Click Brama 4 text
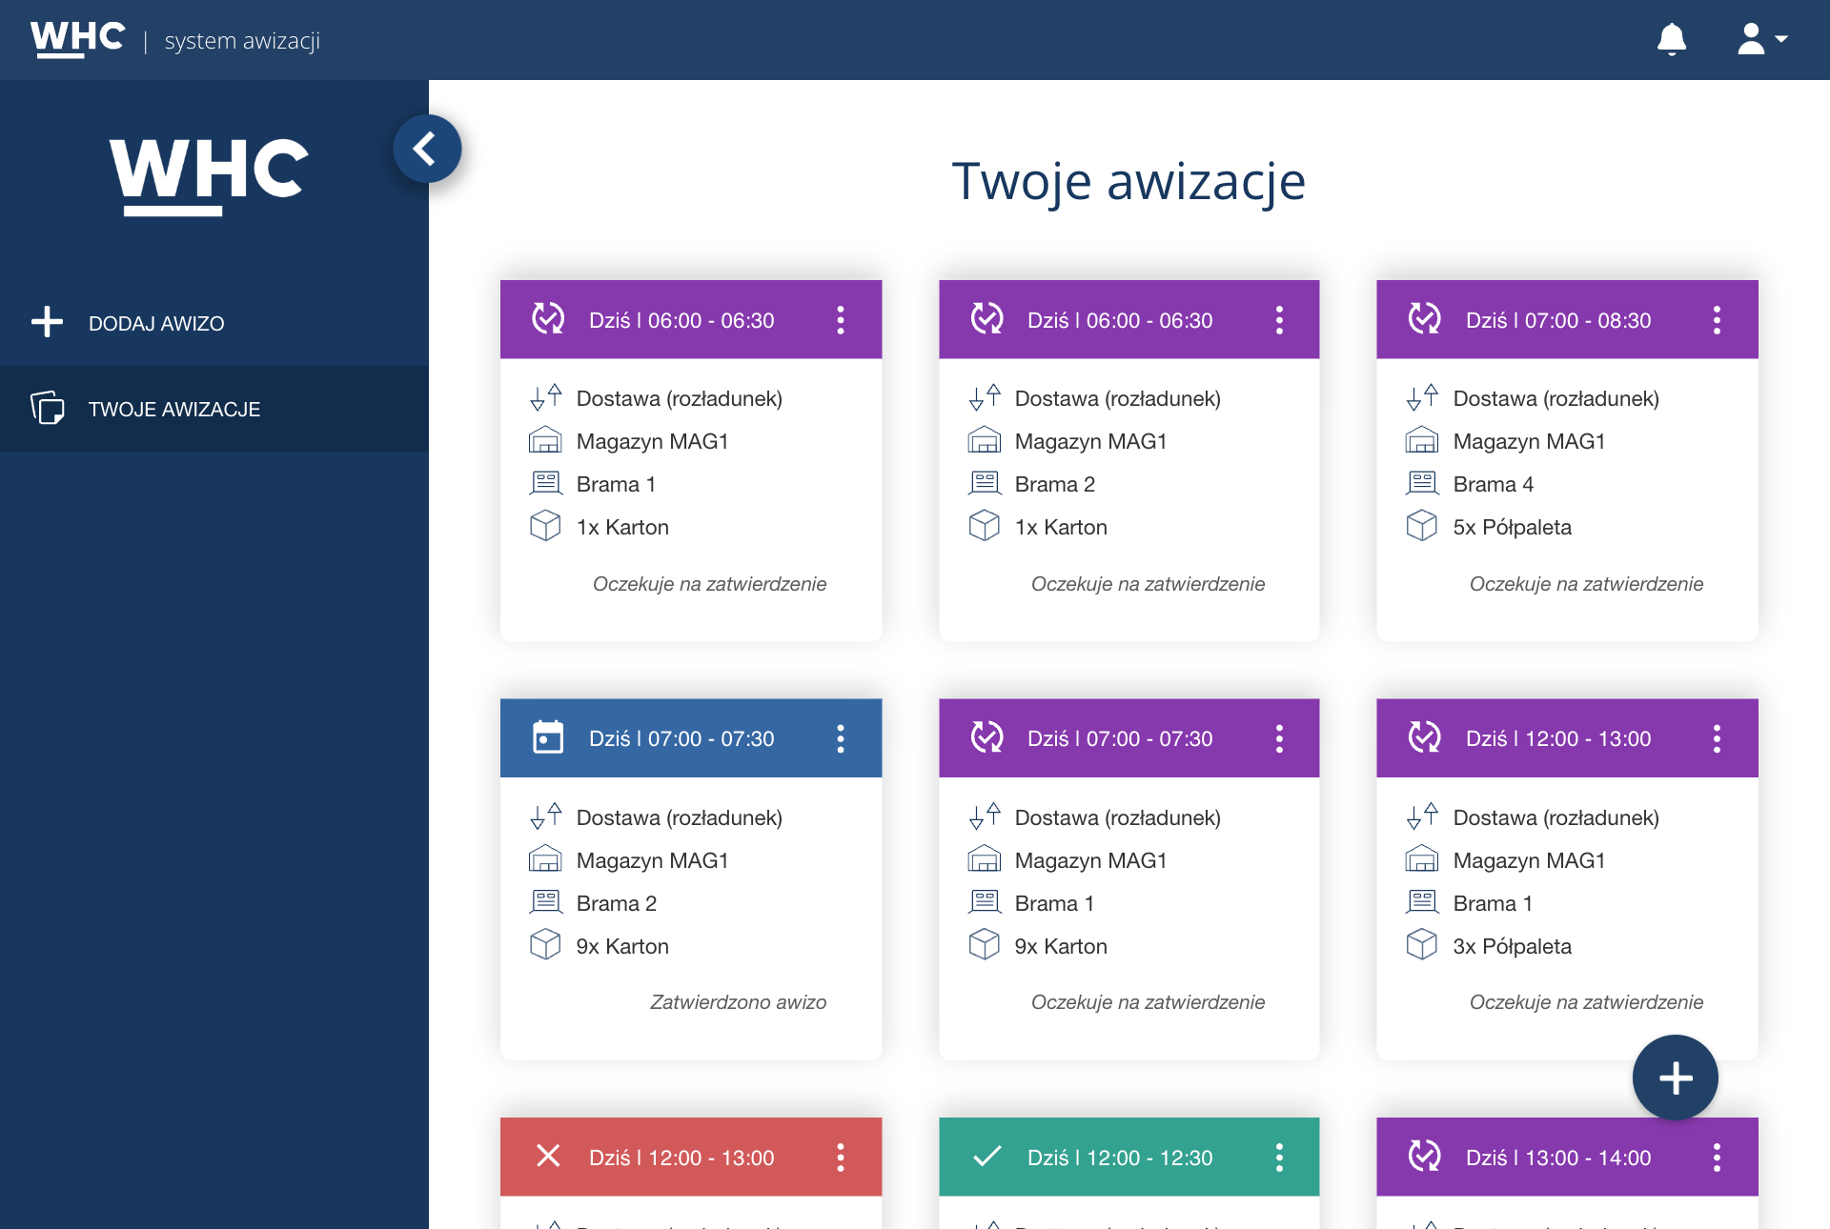The height and width of the screenshot is (1229, 1830). 1493,484
